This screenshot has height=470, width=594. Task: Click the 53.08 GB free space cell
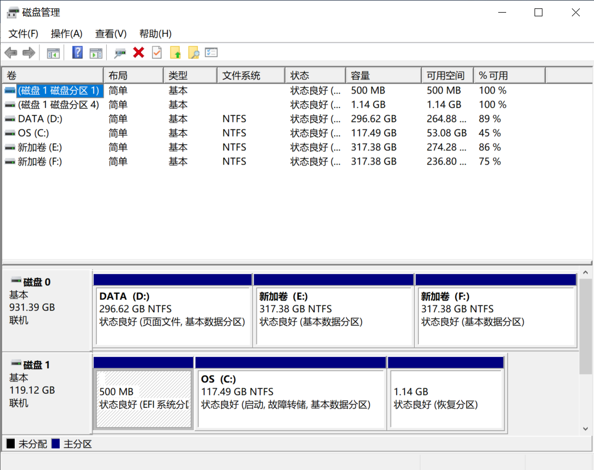tap(447, 133)
